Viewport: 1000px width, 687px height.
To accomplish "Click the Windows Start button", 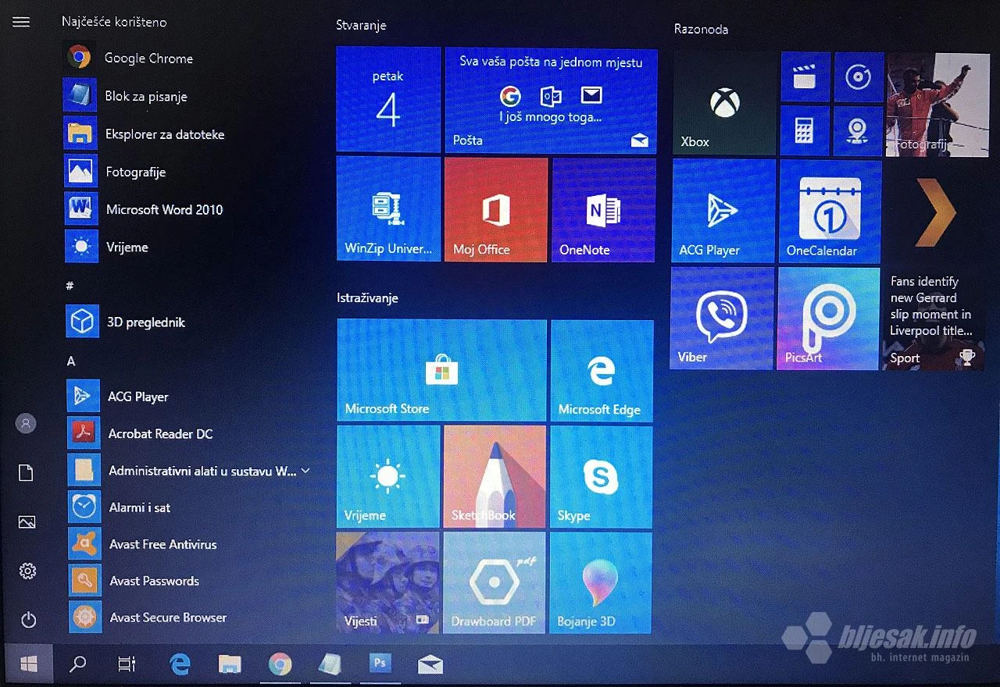I will click(30, 664).
